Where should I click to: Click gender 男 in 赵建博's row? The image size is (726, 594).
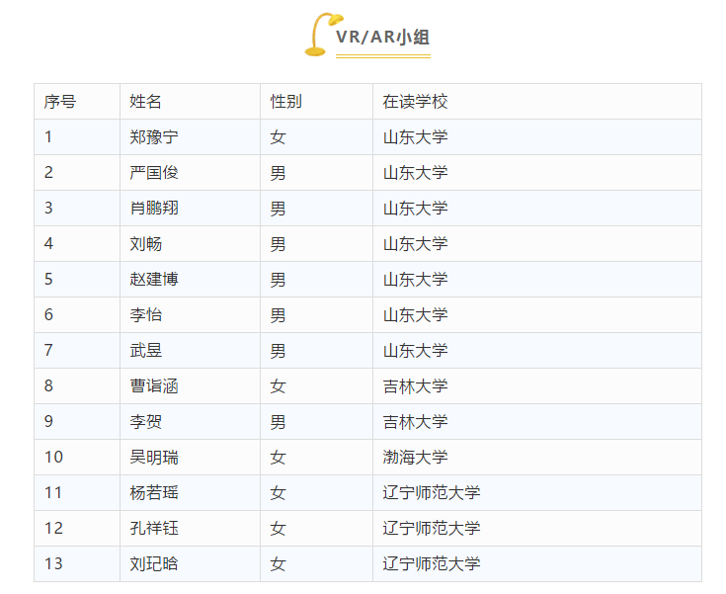278,280
